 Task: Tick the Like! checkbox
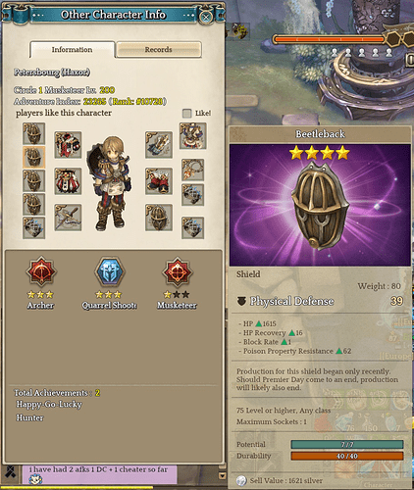[x=186, y=113]
